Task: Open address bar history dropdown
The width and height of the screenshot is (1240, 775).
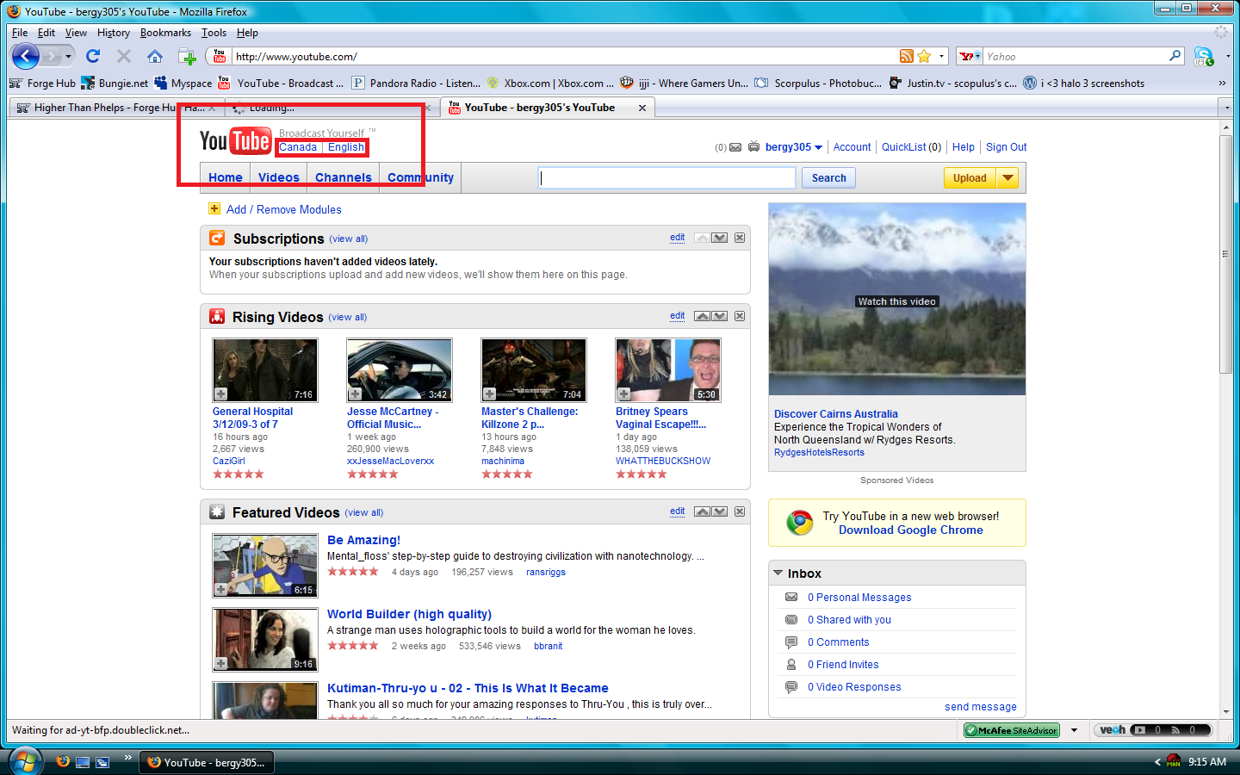Action: (x=941, y=57)
